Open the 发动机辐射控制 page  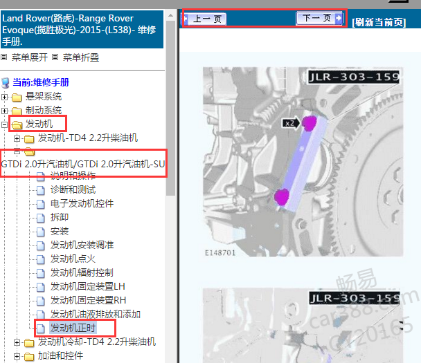tap(82, 272)
